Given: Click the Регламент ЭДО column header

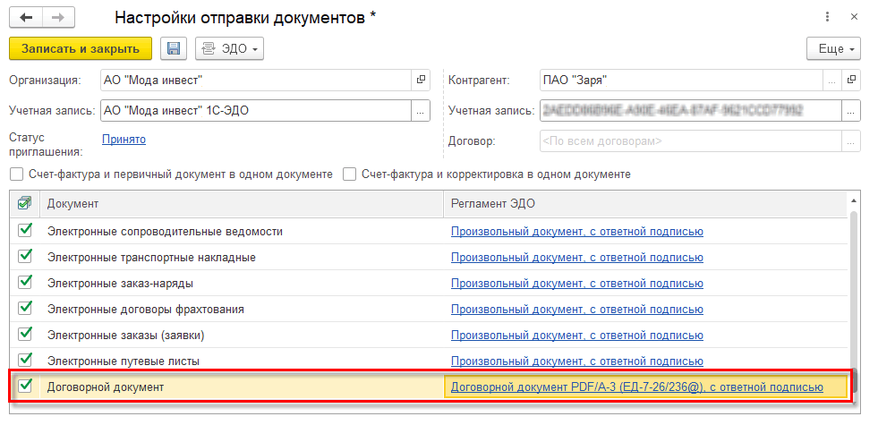Looking at the screenshot, I should (644, 203).
